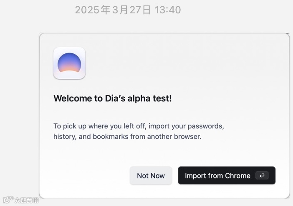
Task: Click the word "bookmarks" in the description
Action: [111, 136]
